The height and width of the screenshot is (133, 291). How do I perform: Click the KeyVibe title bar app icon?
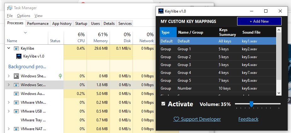(161, 11)
